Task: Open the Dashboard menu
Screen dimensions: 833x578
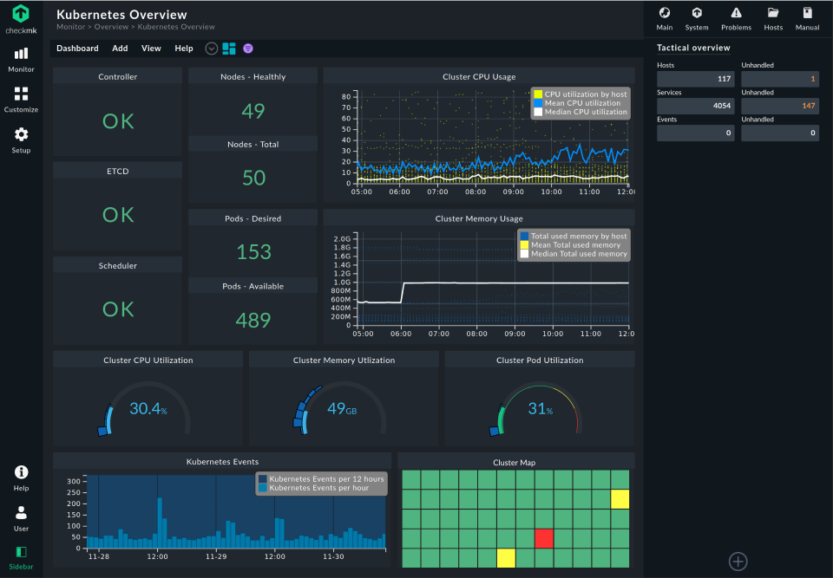Action: [77, 49]
